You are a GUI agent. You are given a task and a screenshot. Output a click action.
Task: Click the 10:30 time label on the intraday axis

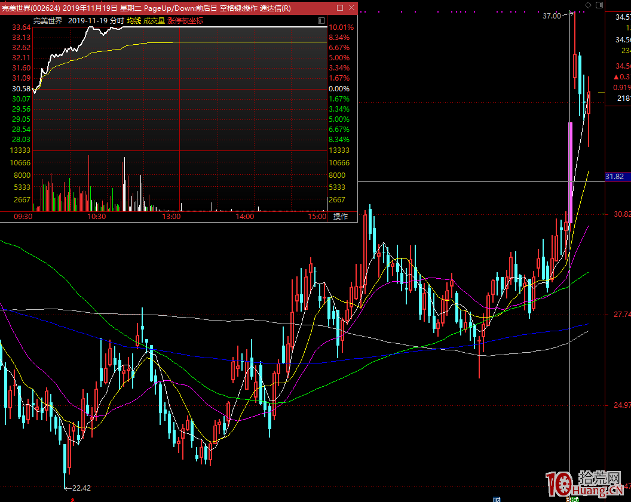pos(97,217)
